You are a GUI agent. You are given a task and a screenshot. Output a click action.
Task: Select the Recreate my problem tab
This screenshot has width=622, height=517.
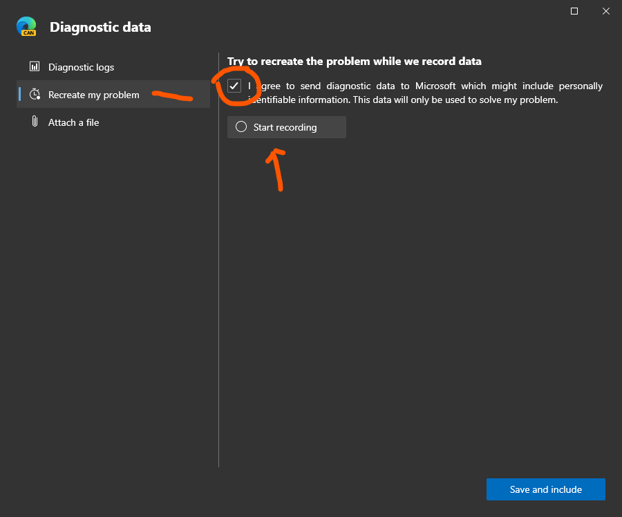click(x=94, y=95)
